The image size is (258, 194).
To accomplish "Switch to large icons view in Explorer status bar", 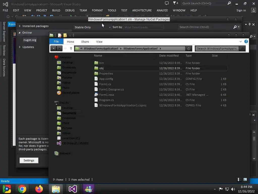I will [245, 179].
